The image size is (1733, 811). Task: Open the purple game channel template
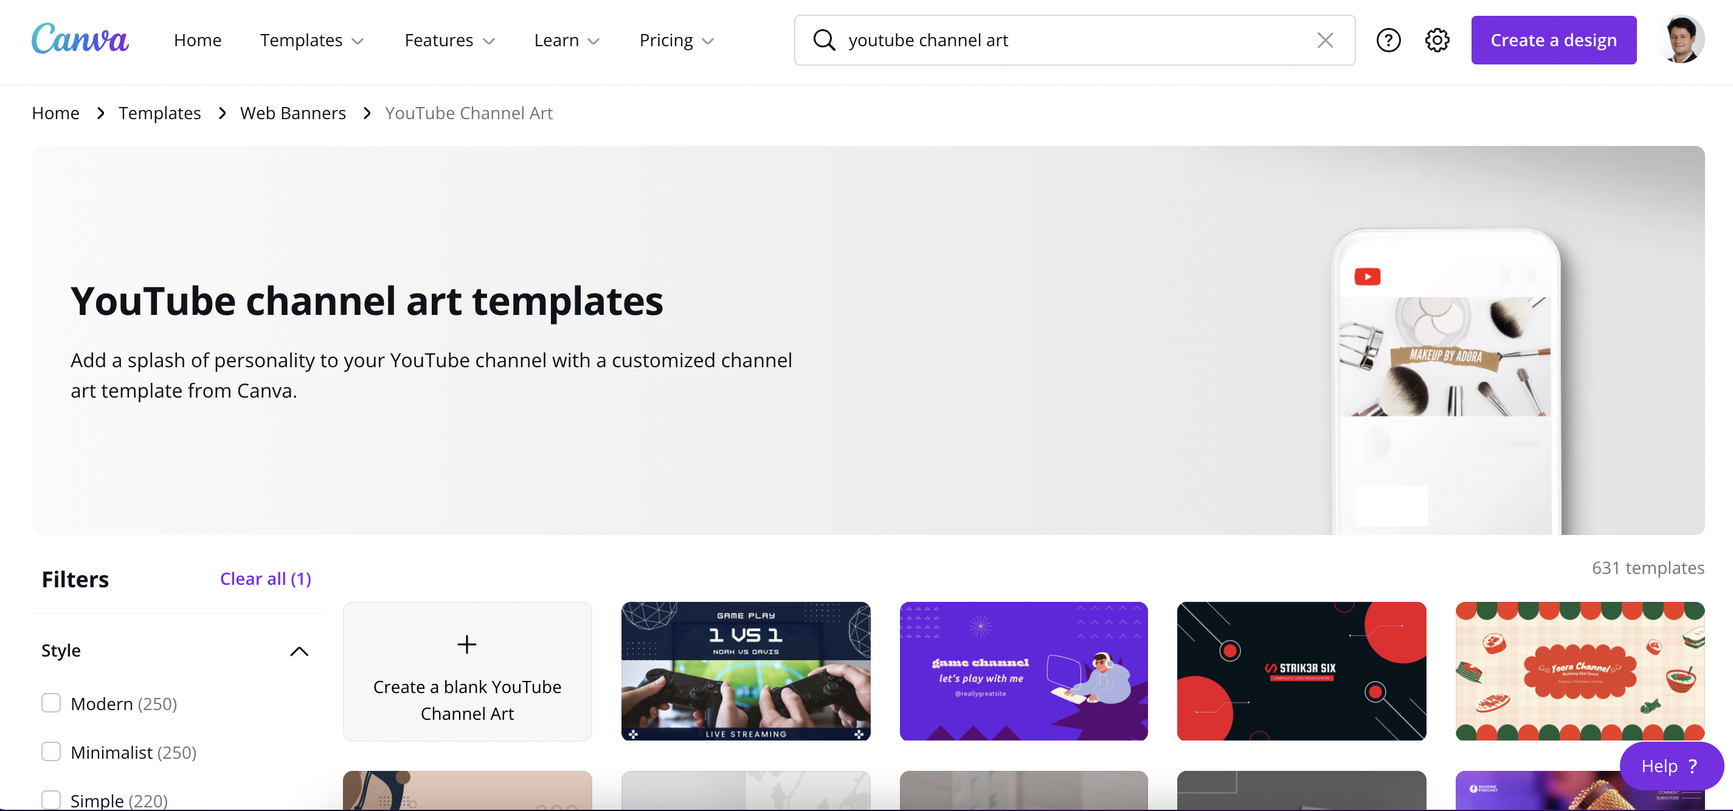tap(1023, 671)
